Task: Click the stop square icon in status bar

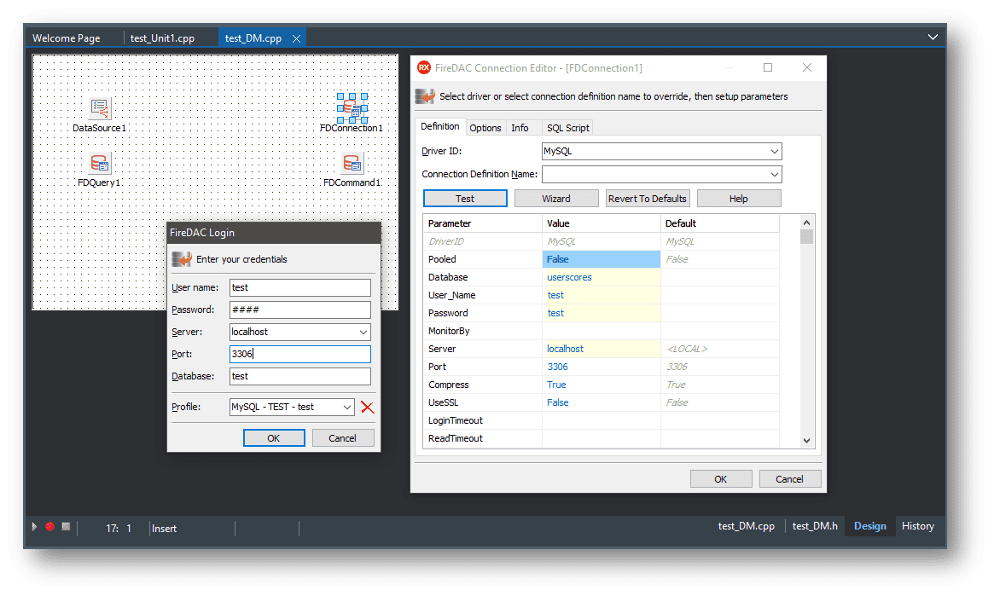Action: pyautogui.click(x=66, y=526)
